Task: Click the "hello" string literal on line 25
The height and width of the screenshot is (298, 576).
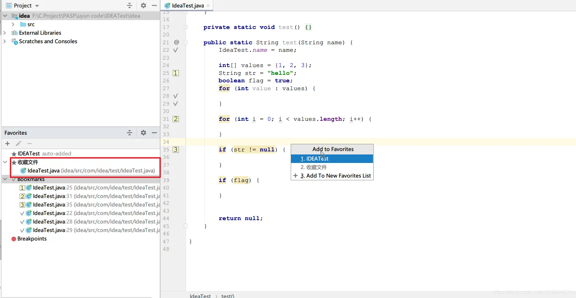Action: pos(280,73)
